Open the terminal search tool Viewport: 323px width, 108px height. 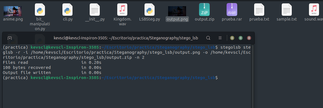[x=208, y=38]
